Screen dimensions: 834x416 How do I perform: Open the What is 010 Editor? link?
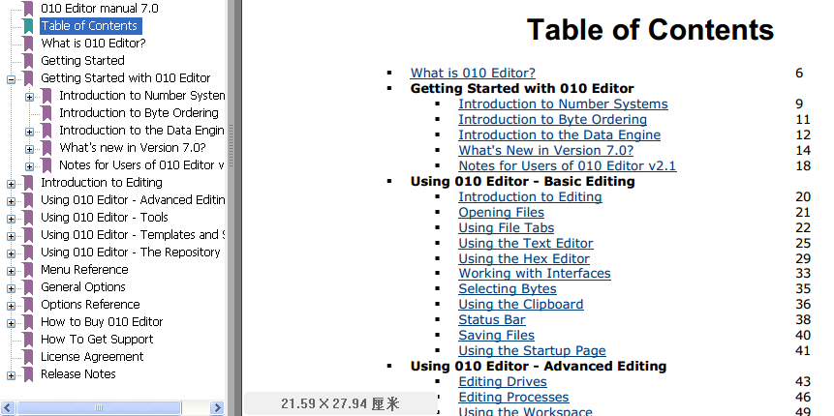(473, 73)
